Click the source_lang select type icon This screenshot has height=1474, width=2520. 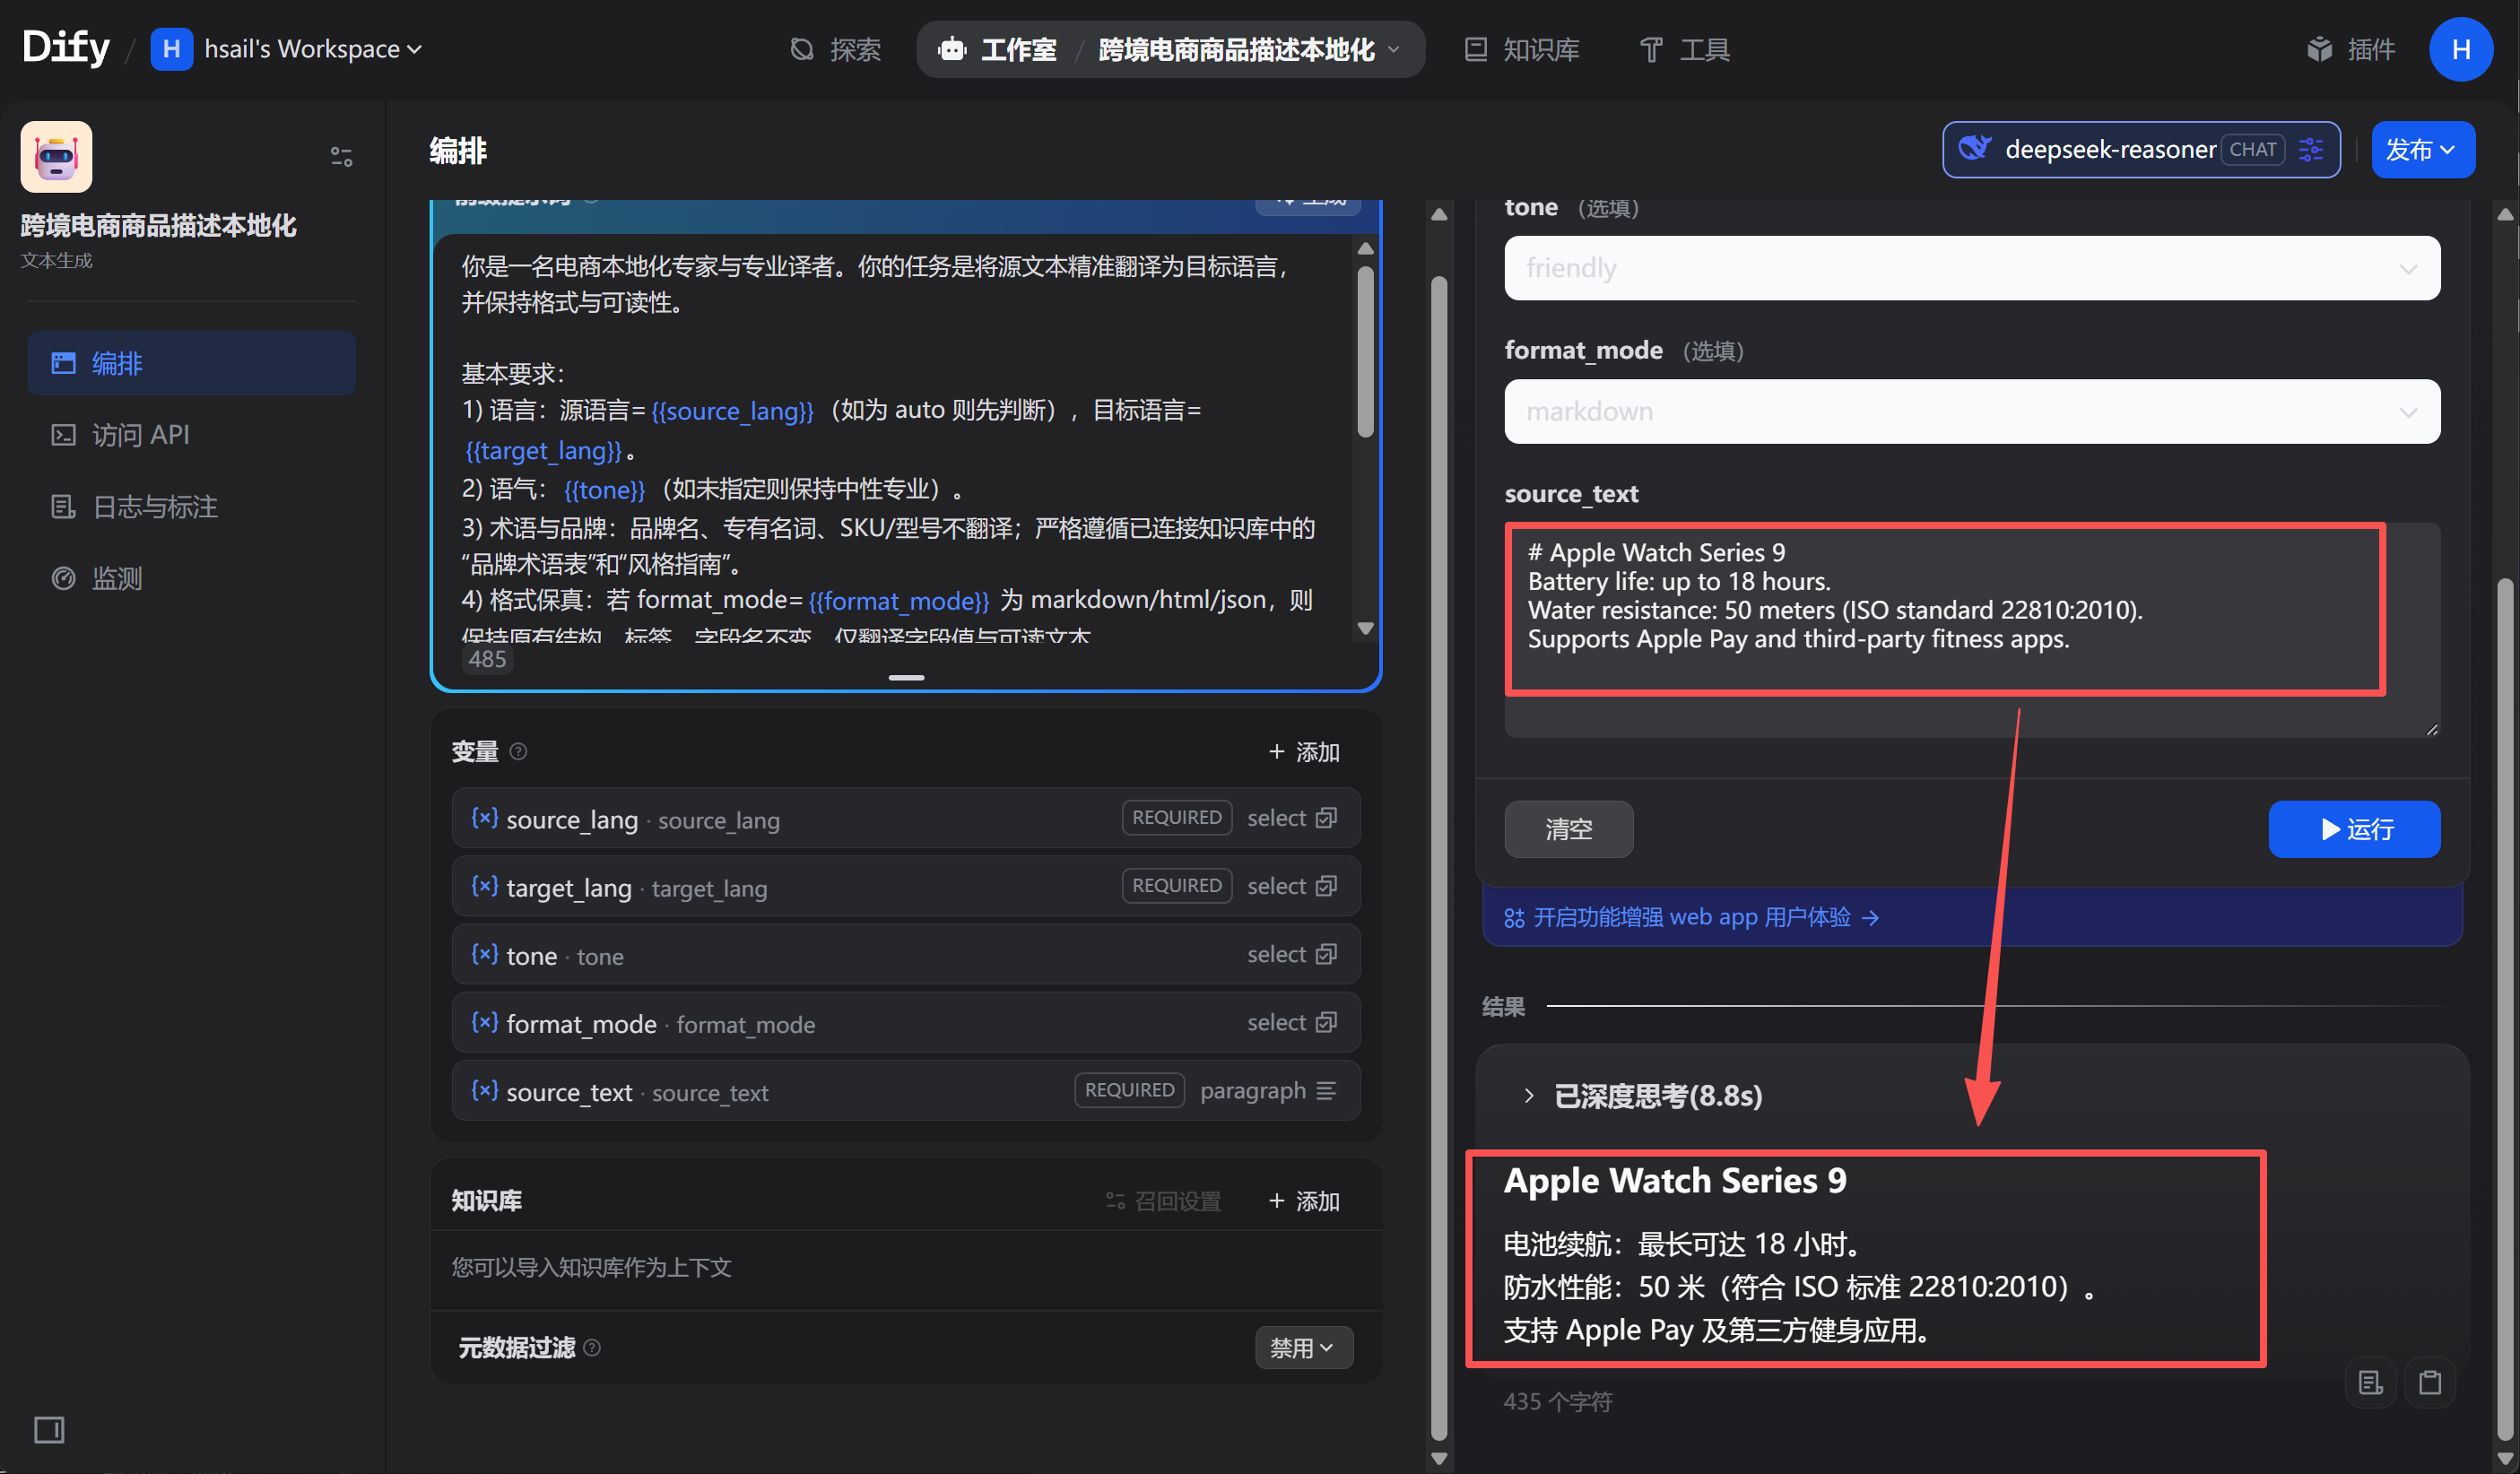1326,818
